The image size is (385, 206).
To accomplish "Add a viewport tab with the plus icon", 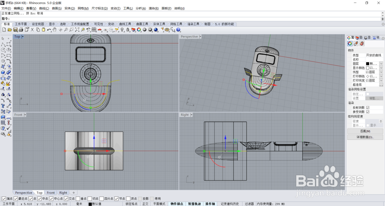I will [x=74, y=193].
